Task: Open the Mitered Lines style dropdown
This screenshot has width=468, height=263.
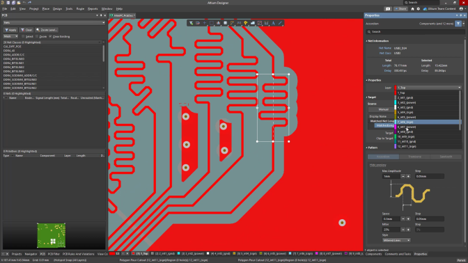Action: [x=396, y=240]
